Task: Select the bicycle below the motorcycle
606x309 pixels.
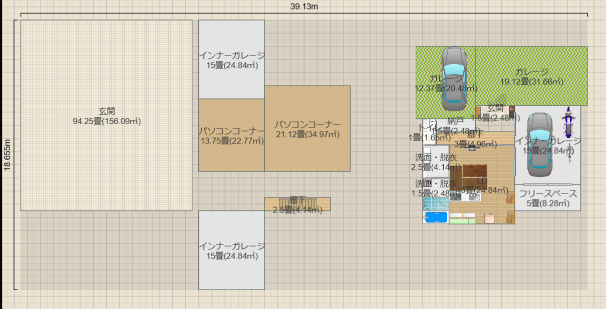Action: pyautogui.click(x=569, y=155)
